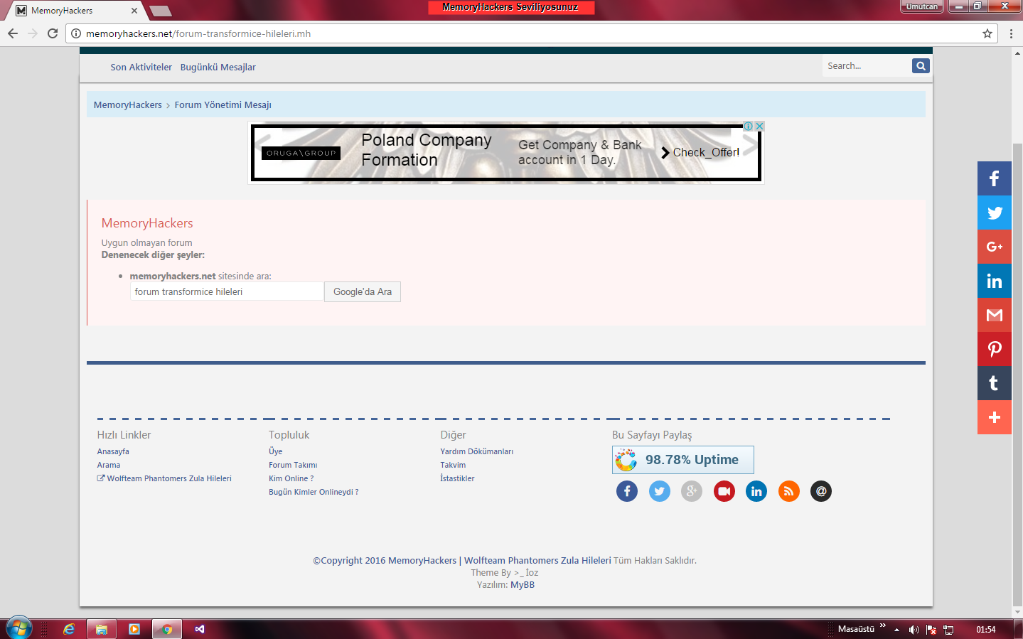Click footer round RSS feed icon
The image size is (1023, 639).
(789, 491)
